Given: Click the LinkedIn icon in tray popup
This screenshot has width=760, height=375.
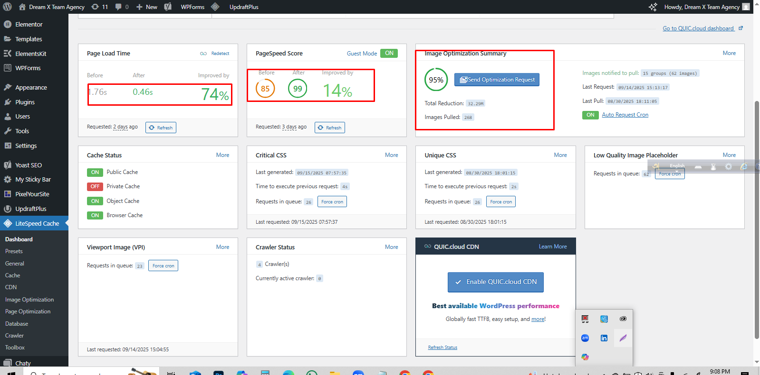Looking at the screenshot, I should [x=604, y=338].
